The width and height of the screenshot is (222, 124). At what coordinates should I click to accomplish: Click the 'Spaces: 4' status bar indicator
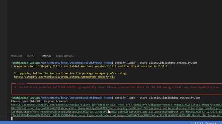pos(211,123)
